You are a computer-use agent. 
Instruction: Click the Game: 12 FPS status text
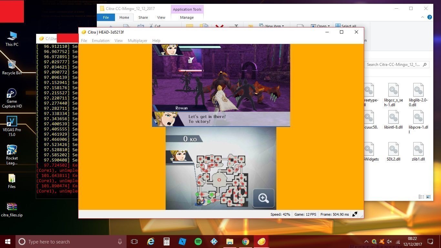pyautogui.click(x=305, y=214)
